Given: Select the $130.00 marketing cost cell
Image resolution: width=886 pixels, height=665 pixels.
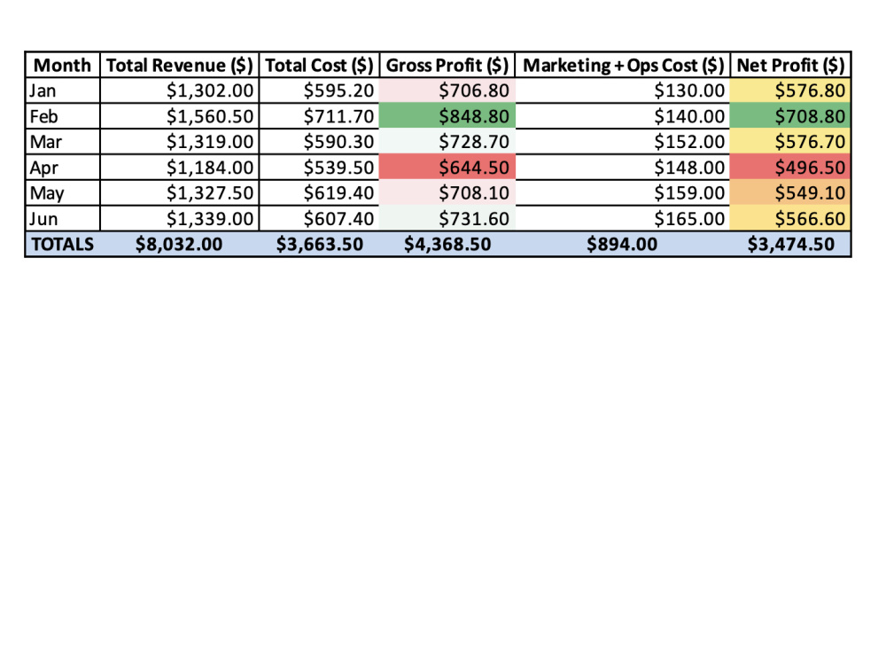Looking at the screenshot, I should [623, 90].
